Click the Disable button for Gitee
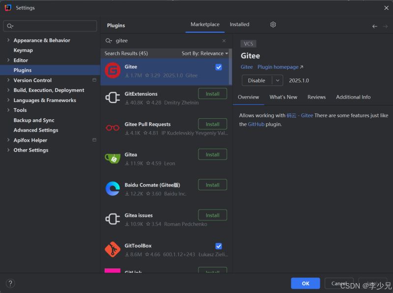Screen dimensions: 393x293 pos(256,80)
